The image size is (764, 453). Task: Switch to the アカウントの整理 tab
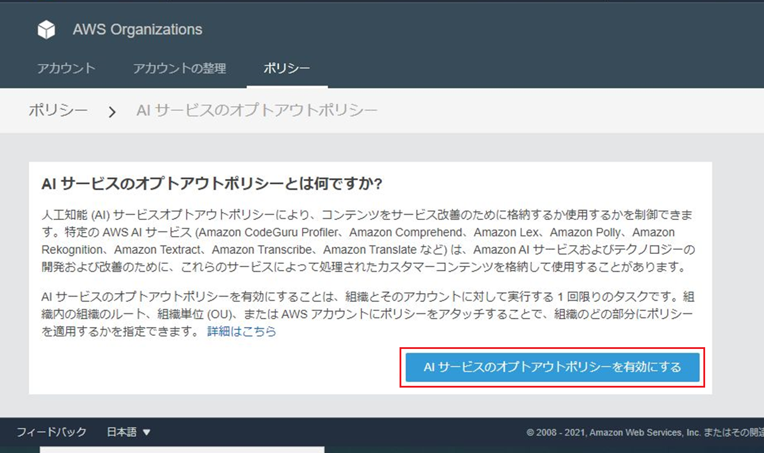(x=180, y=68)
